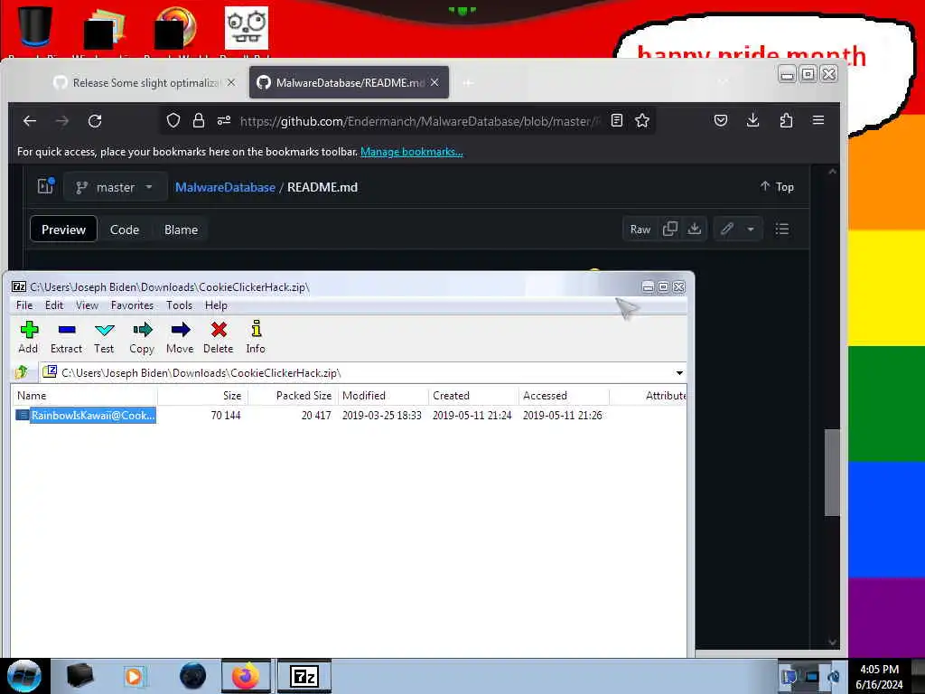Open the Windows Start orb
Screen dimensions: 925x694
[24, 676]
